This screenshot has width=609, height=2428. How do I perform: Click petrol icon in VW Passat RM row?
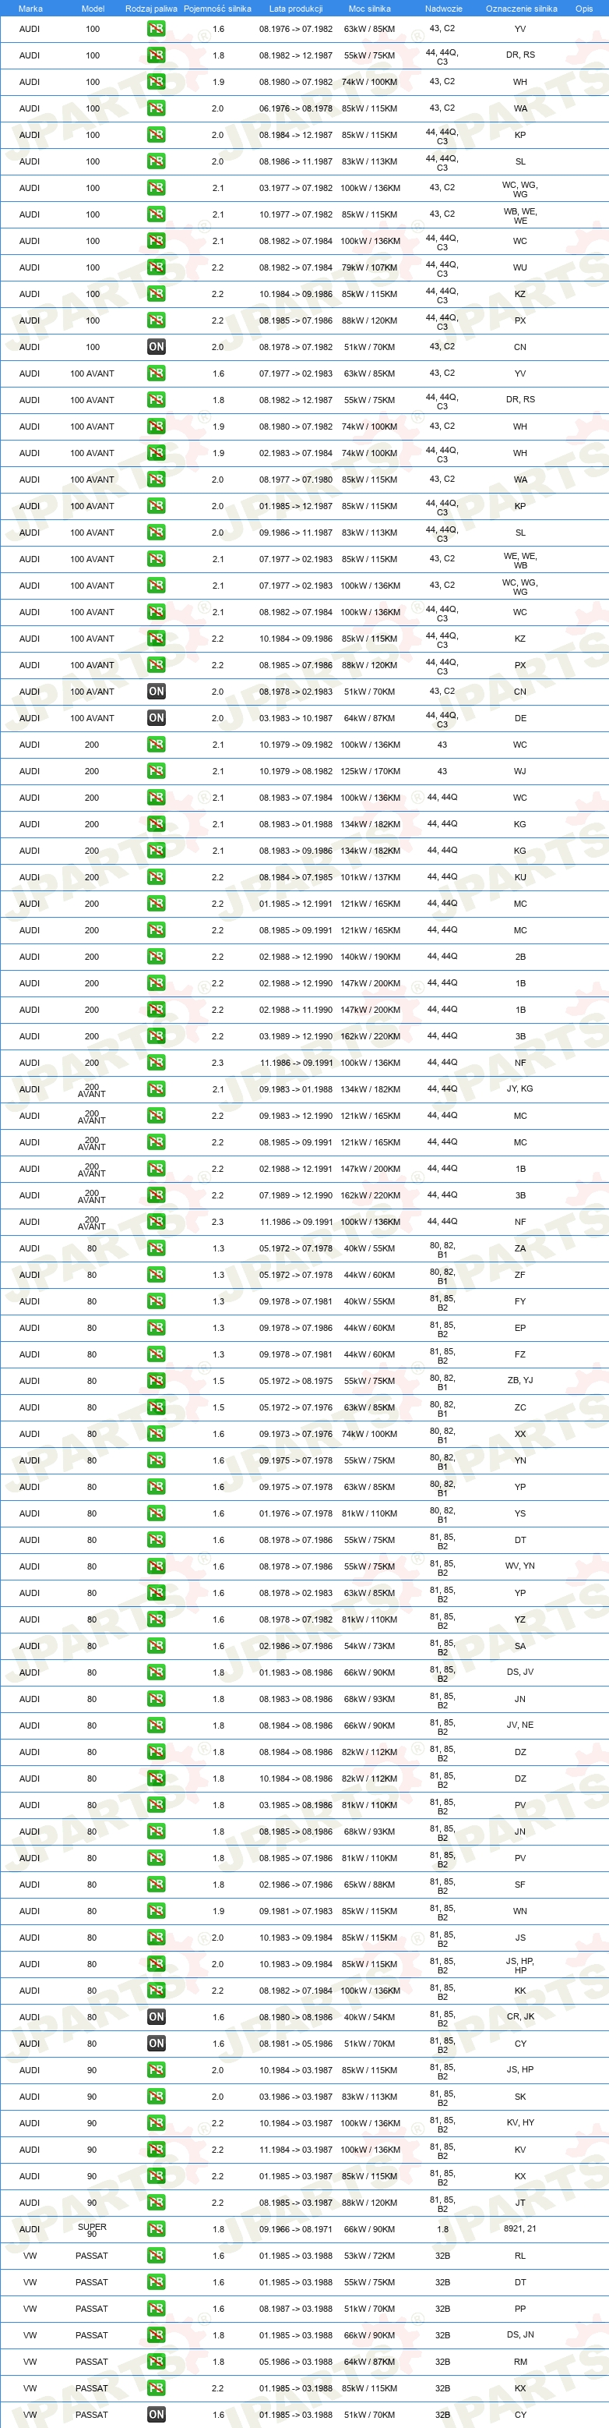tap(157, 2362)
